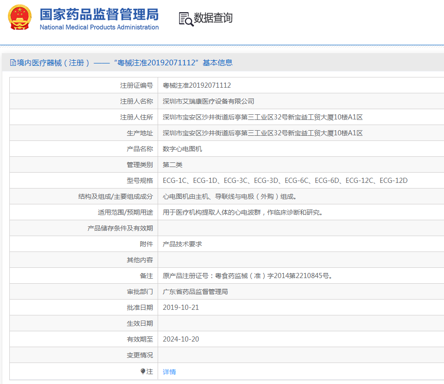Click the 注册证编号 row label

click(x=137, y=85)
